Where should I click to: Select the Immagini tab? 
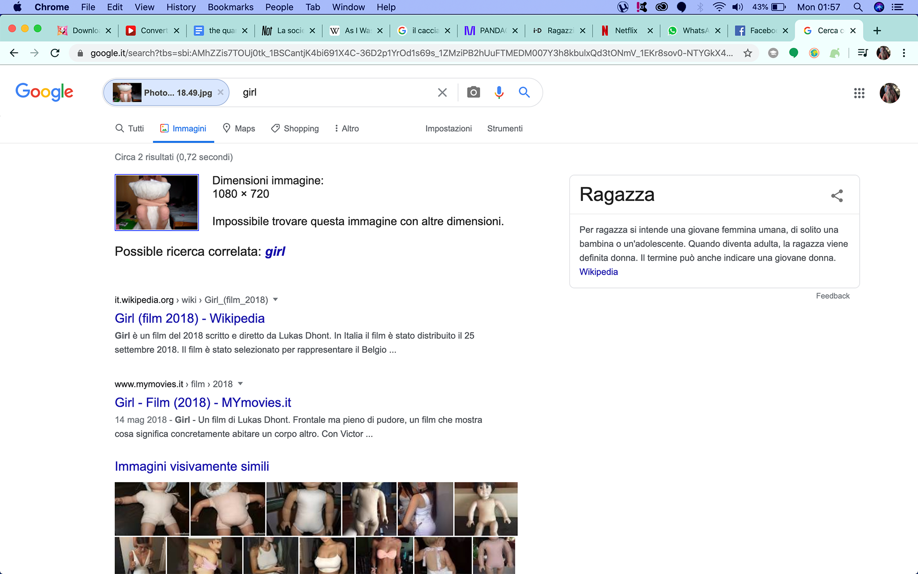(183, 129)
